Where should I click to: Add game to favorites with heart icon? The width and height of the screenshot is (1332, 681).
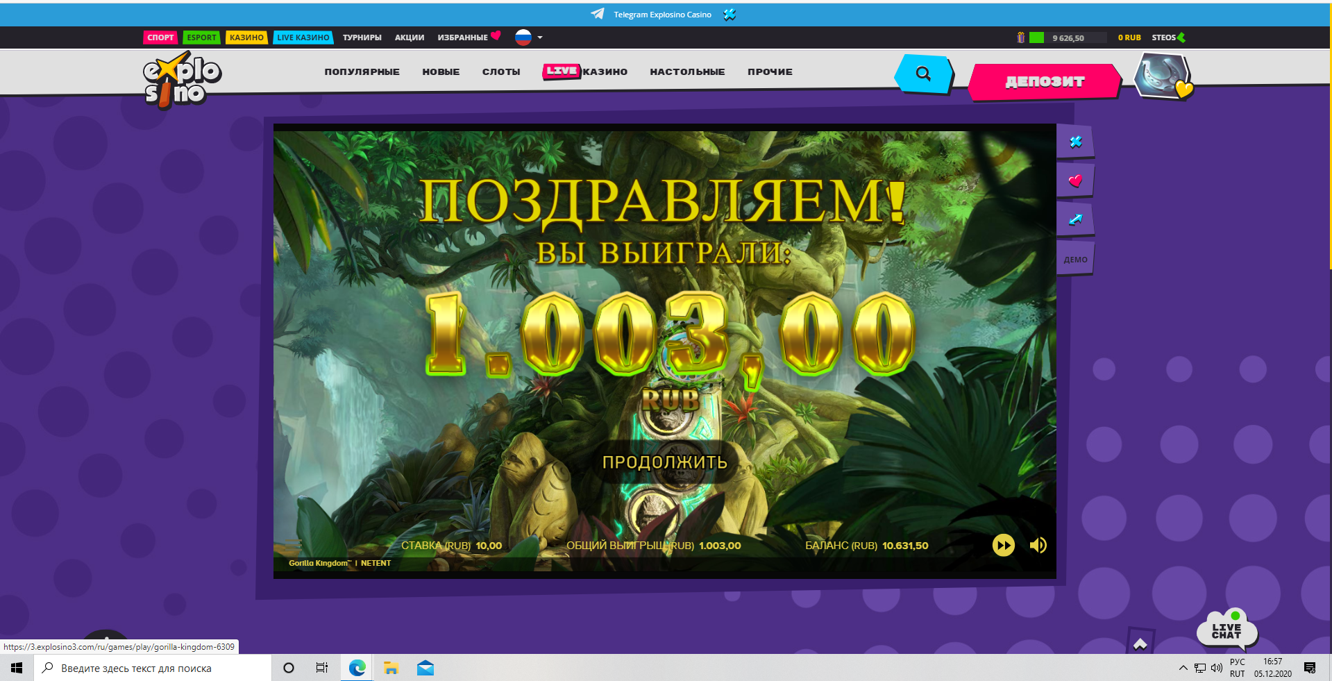(1075, 180)
